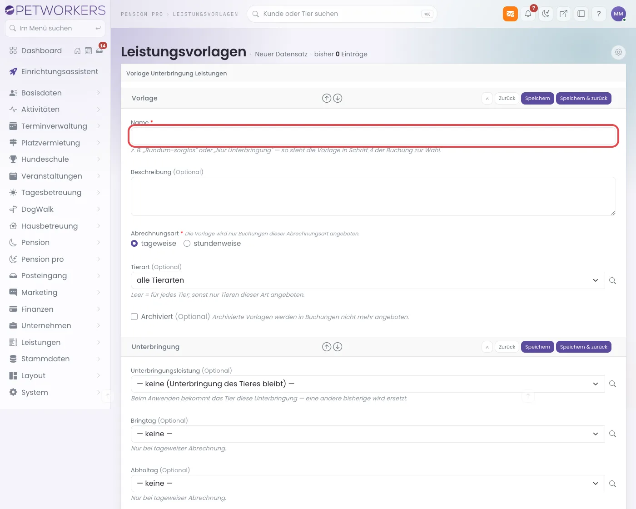
Task: Focus the Kunde oder Tier suchen box
Action: point(342,14)
